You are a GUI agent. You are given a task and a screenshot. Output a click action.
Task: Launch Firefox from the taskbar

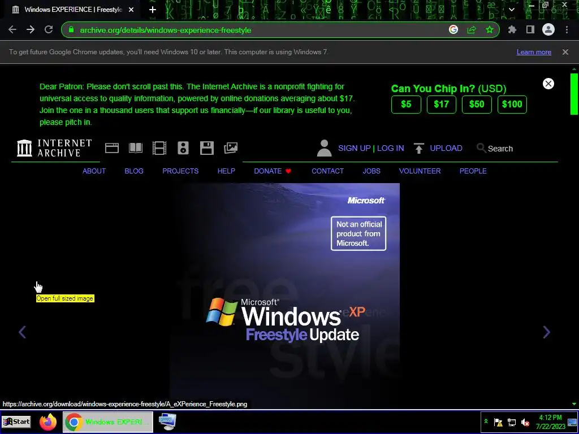[48, 422]
